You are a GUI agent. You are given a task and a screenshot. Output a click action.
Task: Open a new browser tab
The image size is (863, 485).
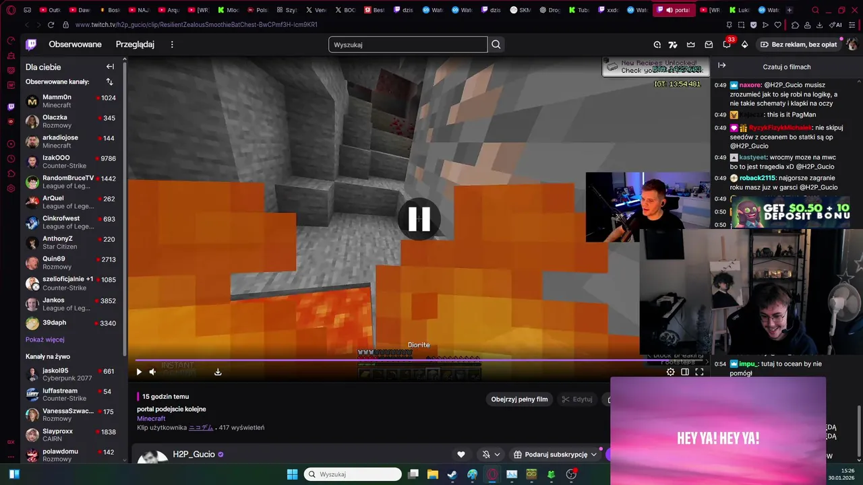(790, 10)
